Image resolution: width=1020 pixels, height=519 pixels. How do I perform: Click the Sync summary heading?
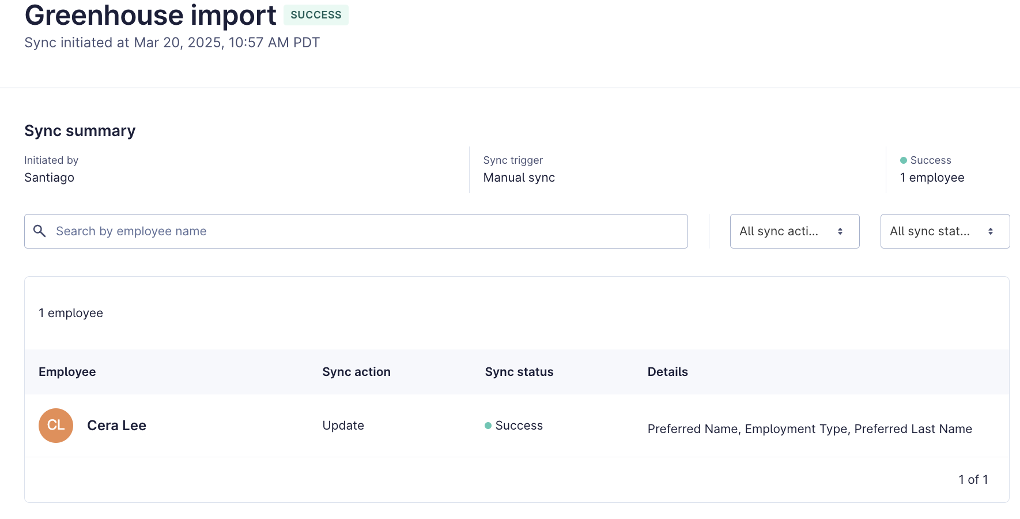pyautogui.click(x=80, y=131)
